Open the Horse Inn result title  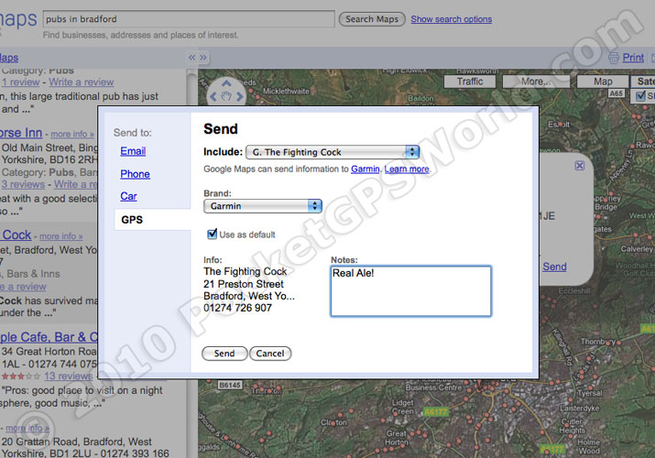pyautogui.click(x=21, y=133)
